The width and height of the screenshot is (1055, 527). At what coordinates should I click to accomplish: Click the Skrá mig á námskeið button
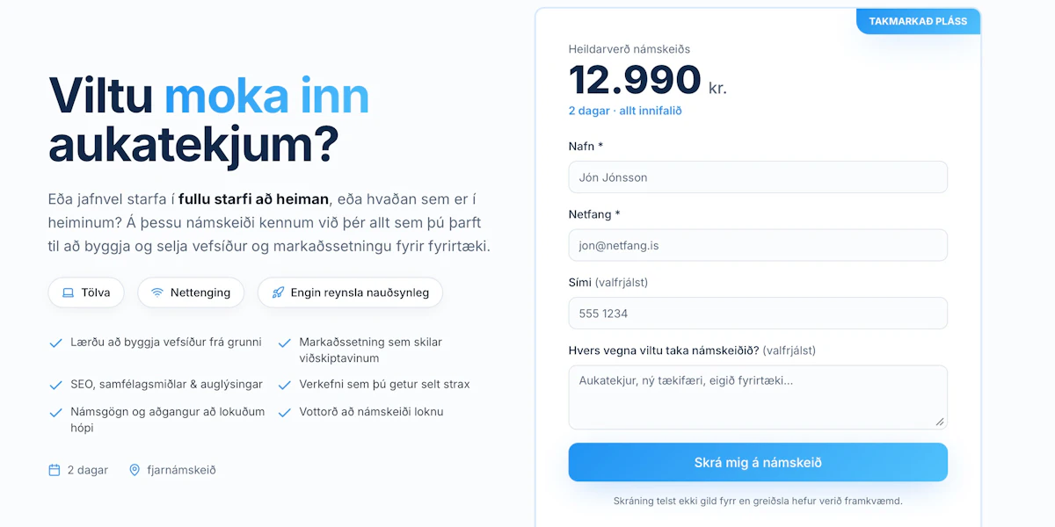[758, 462]
